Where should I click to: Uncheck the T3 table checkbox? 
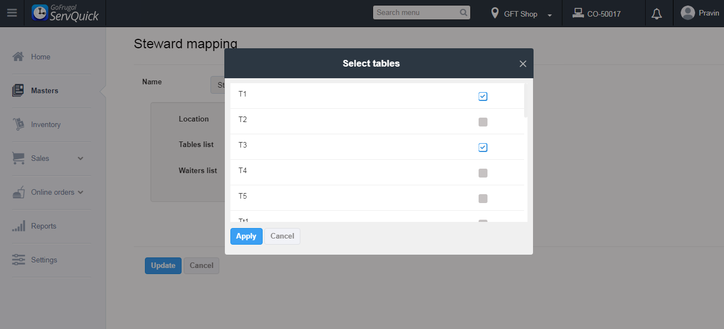tap(483, 148)
